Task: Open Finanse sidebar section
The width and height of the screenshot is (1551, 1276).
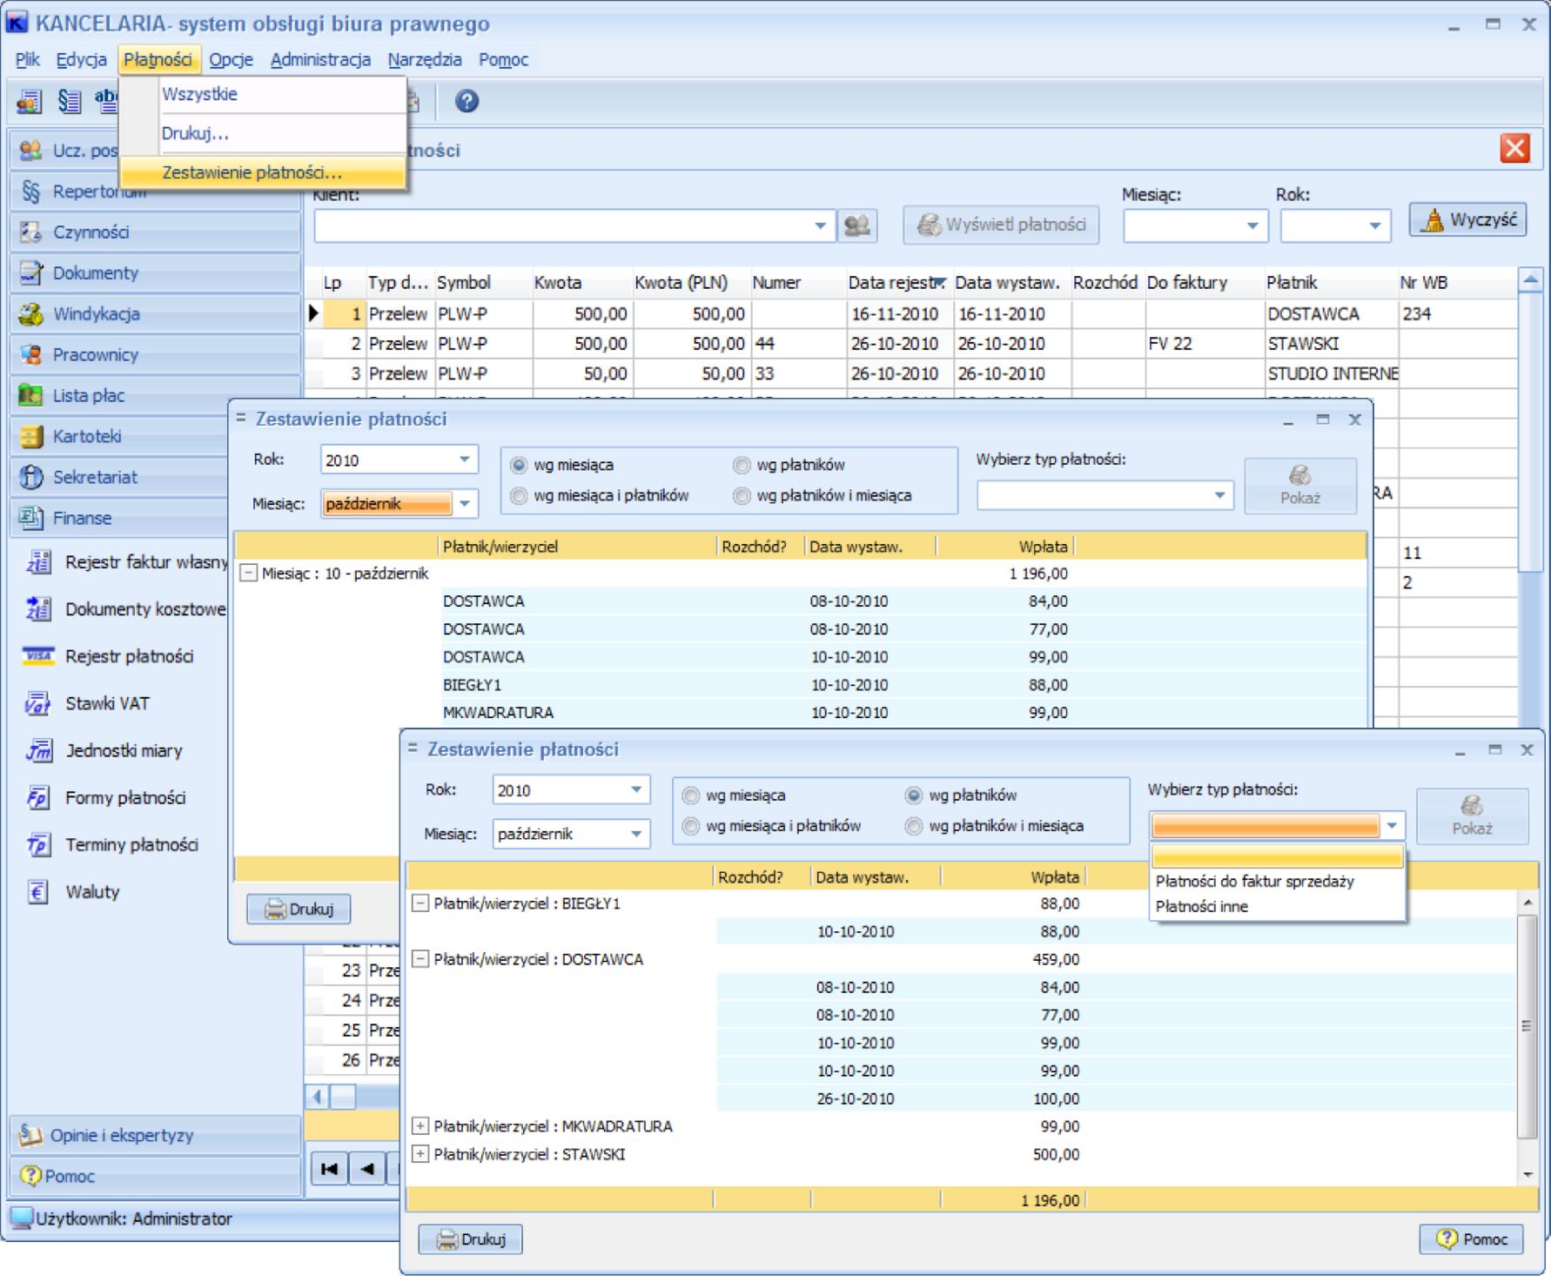Action: (x=119, y=519)
